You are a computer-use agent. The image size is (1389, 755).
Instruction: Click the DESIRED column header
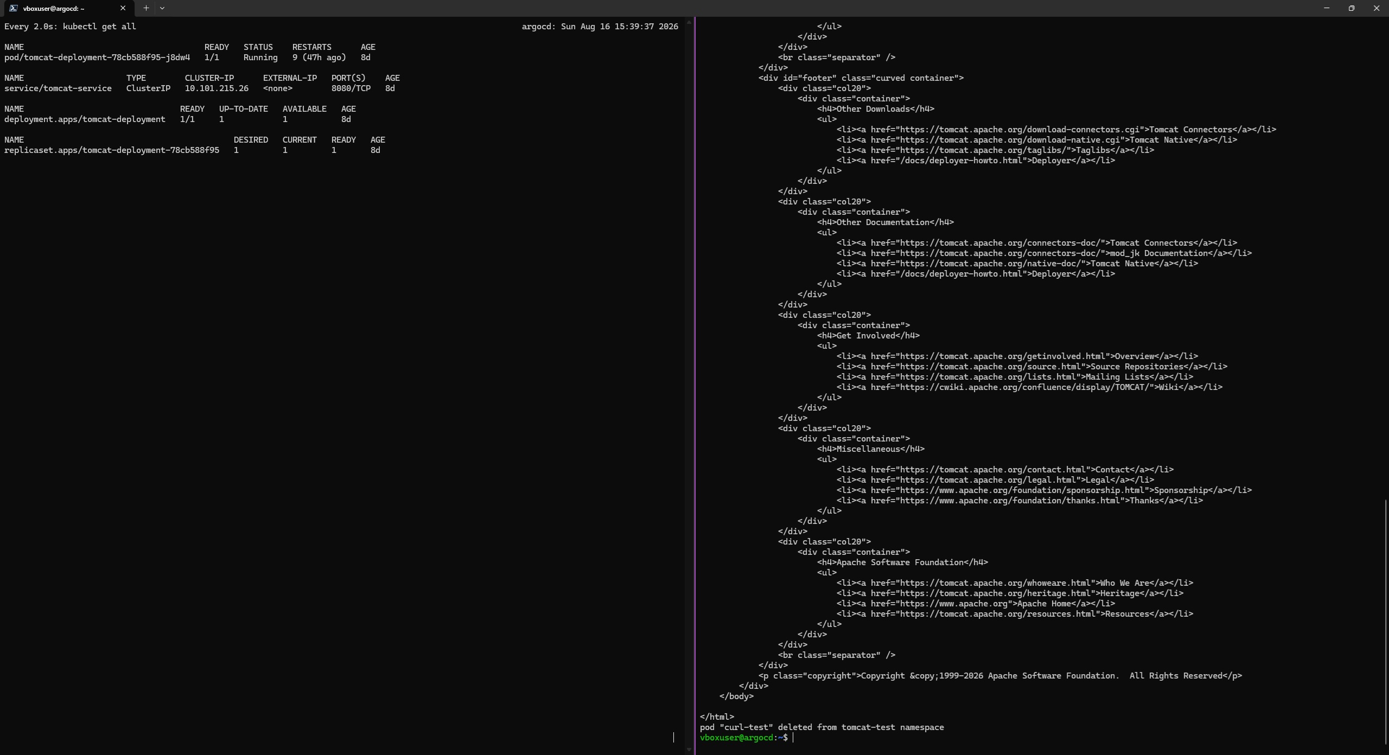[x=251, y=140]
